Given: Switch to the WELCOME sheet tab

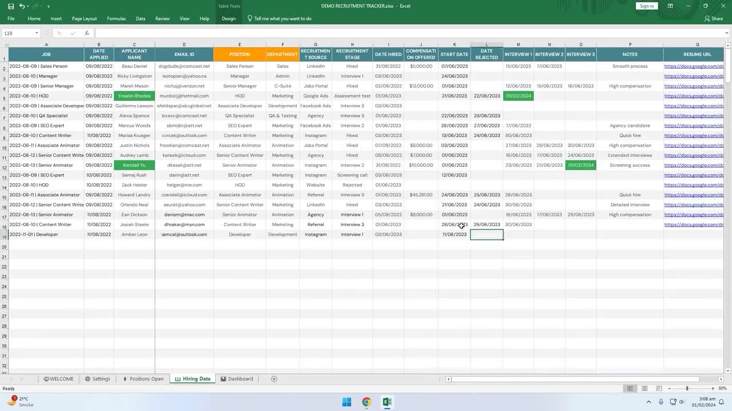Looking at the screenshot, I should tap(58, 379).
